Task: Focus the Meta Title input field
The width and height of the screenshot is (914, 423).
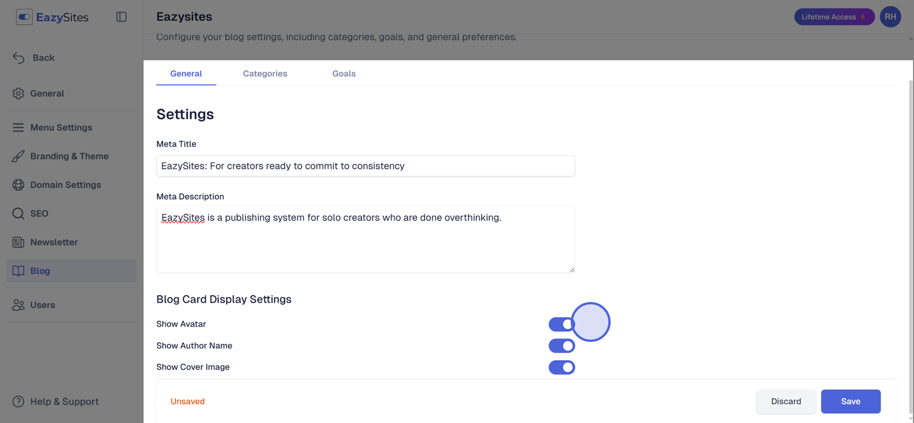Action: point(366,166)
